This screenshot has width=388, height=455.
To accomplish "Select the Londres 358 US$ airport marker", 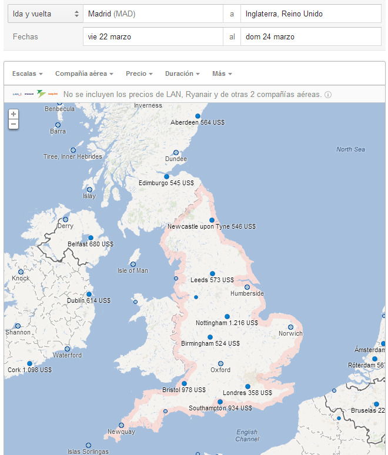I will pos(247,386).
